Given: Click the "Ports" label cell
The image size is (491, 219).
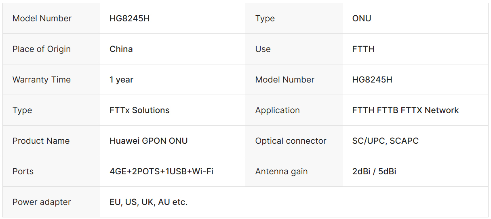Looking at the screenshot, I should pos(23,171).
